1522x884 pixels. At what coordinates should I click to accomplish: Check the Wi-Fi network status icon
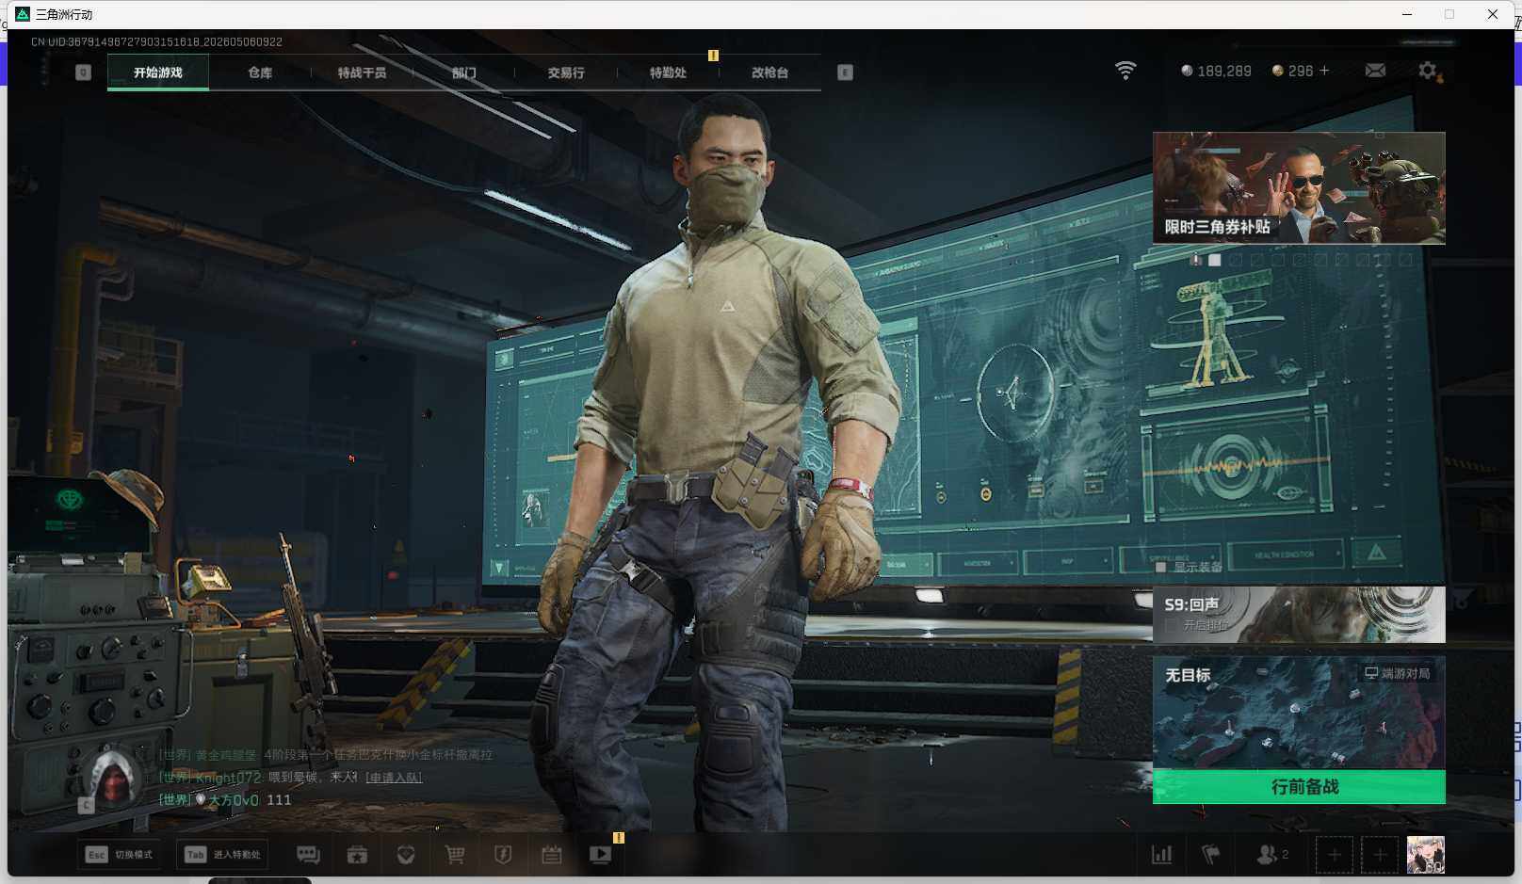[1125, 71]
